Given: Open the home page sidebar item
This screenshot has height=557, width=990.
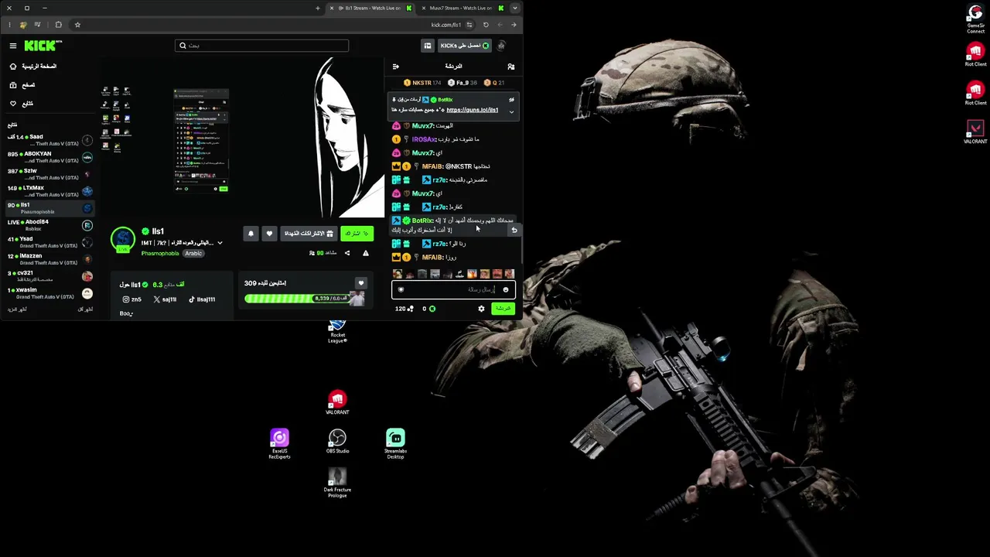Looking at the screenshot, I should [32, 67].
